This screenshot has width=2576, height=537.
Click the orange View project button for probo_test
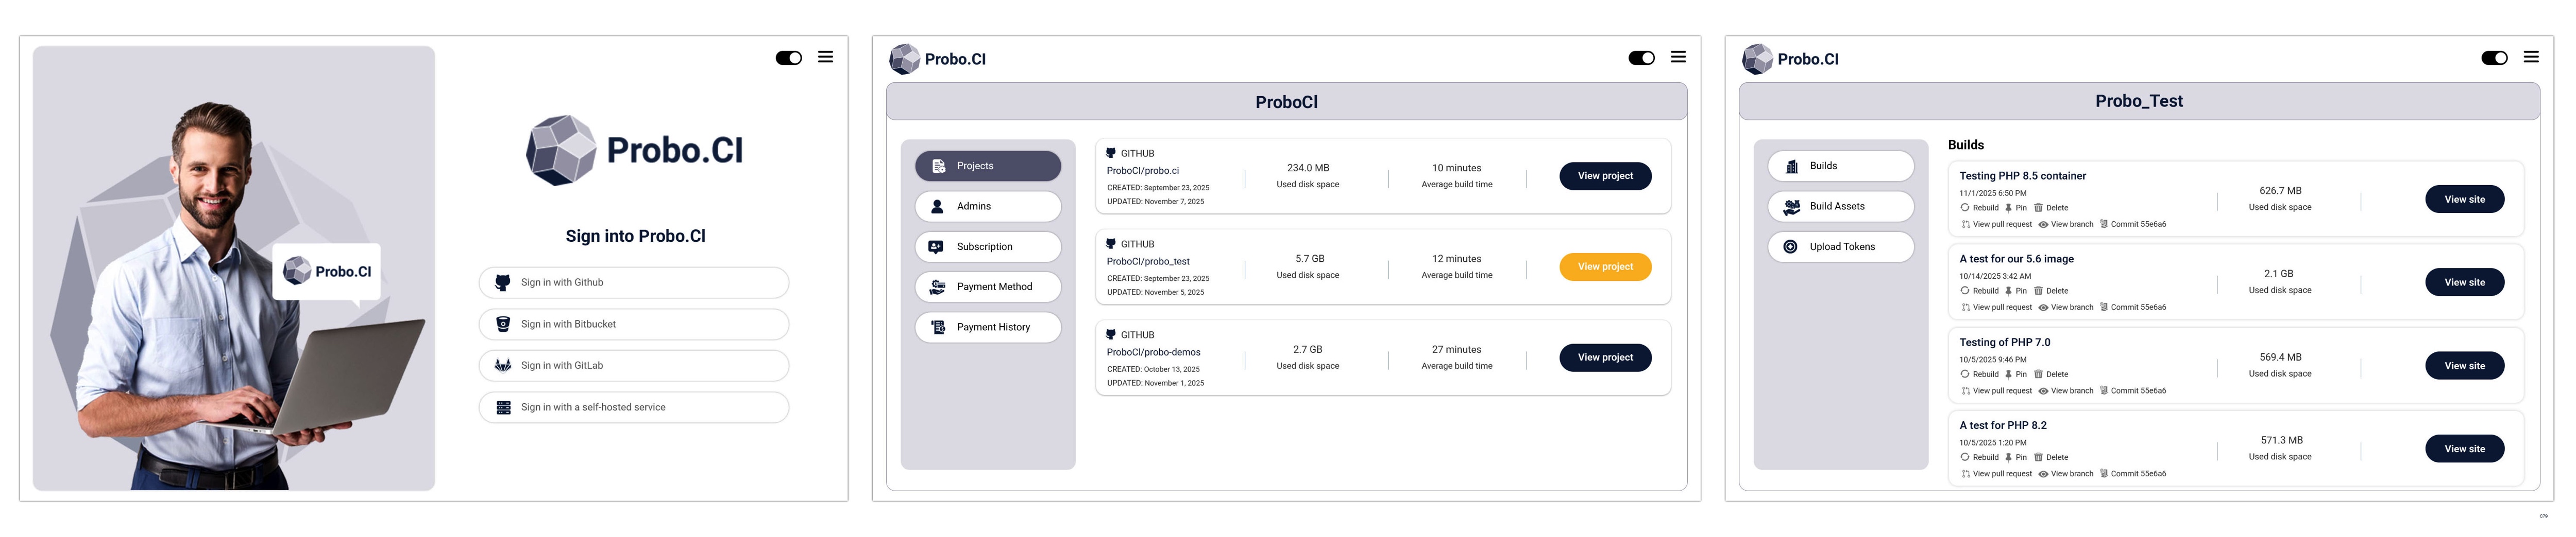(x=1605, y=266)
